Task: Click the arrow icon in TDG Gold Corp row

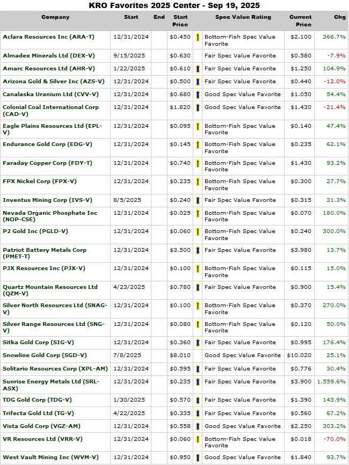Action: [x=198, y=401]
